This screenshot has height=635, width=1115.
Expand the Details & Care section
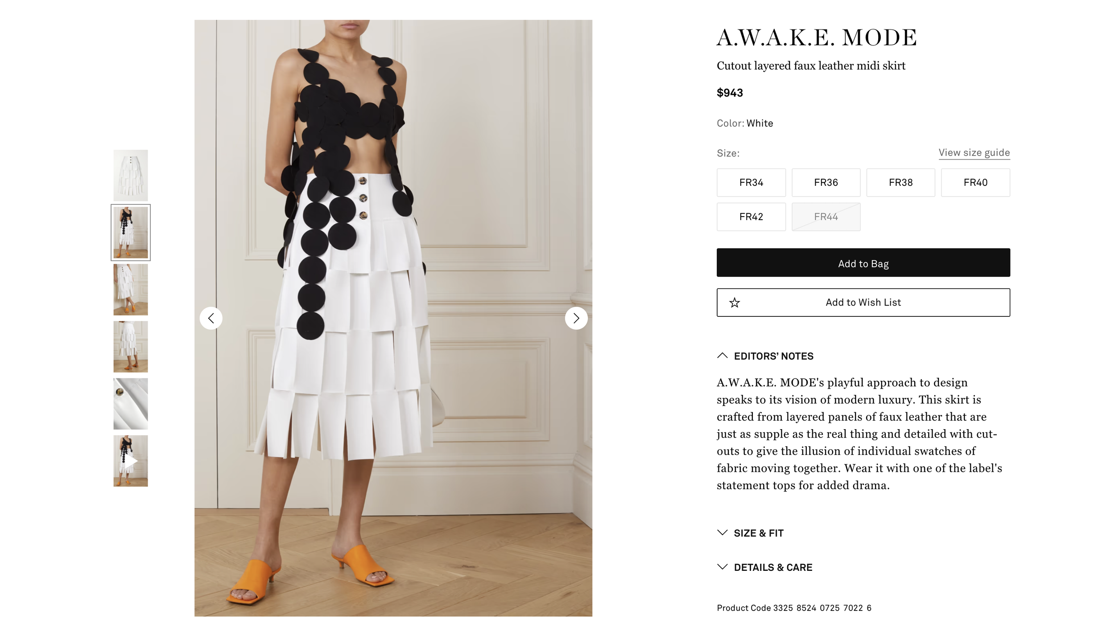pyautogui.click(x=764, y=567)
